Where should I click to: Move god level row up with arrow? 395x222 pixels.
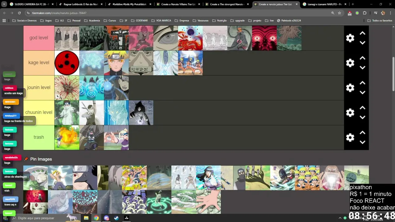coord(363,33)
